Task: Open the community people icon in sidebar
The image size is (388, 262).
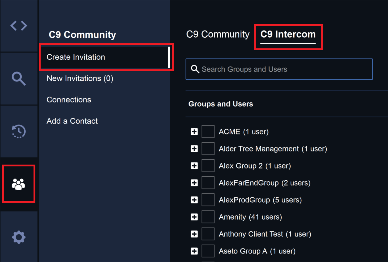Action: pyautogui.click(x=19, y=184)
